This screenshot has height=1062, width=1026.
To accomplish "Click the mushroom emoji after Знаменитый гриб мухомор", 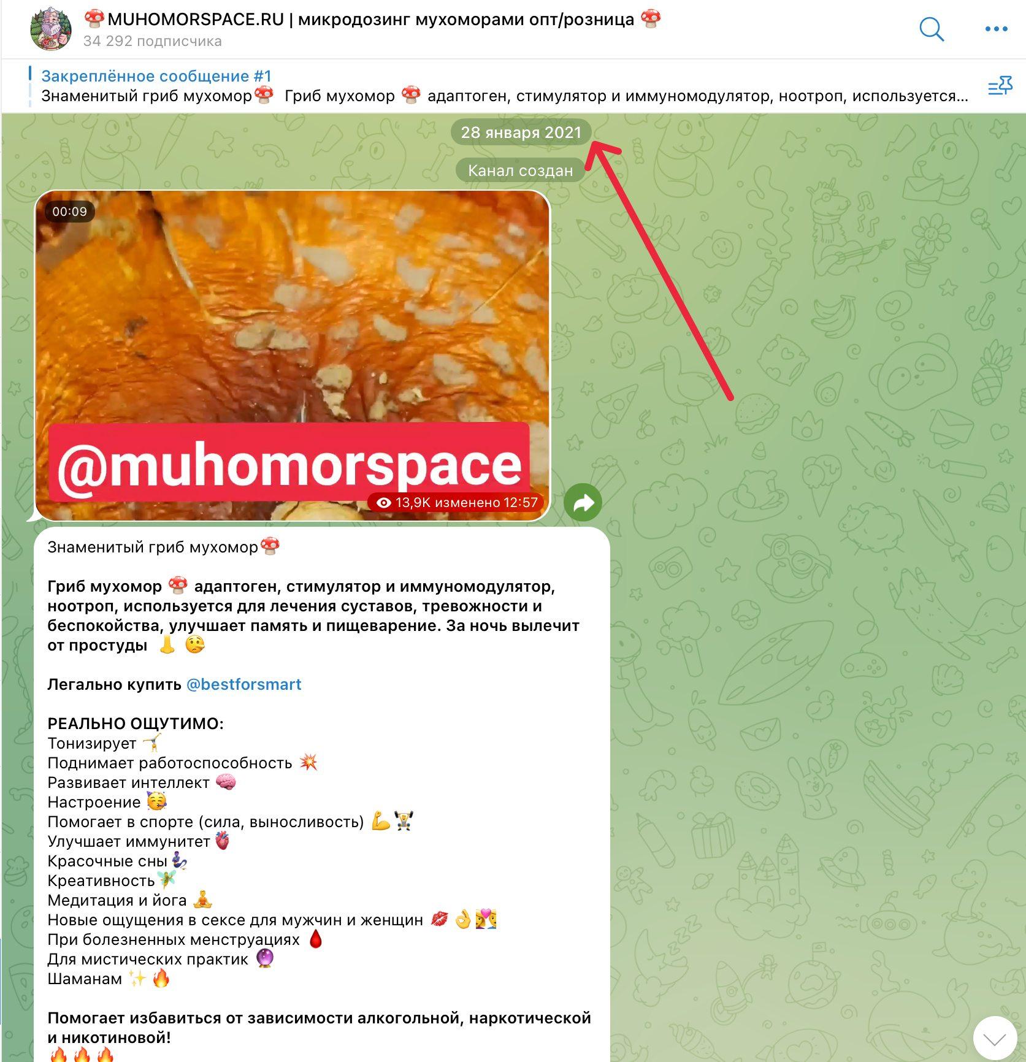I will pyautogui.click(x=270, y=546).
